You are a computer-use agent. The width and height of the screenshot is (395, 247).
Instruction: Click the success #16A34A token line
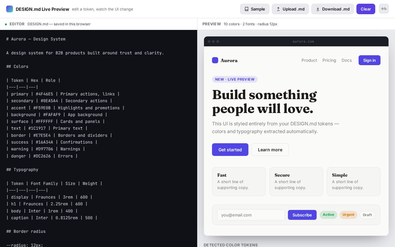(52, 142)
